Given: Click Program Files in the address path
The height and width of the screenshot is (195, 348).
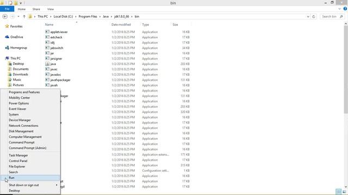Looking at the screenshot, I should [x=88, y=17].
